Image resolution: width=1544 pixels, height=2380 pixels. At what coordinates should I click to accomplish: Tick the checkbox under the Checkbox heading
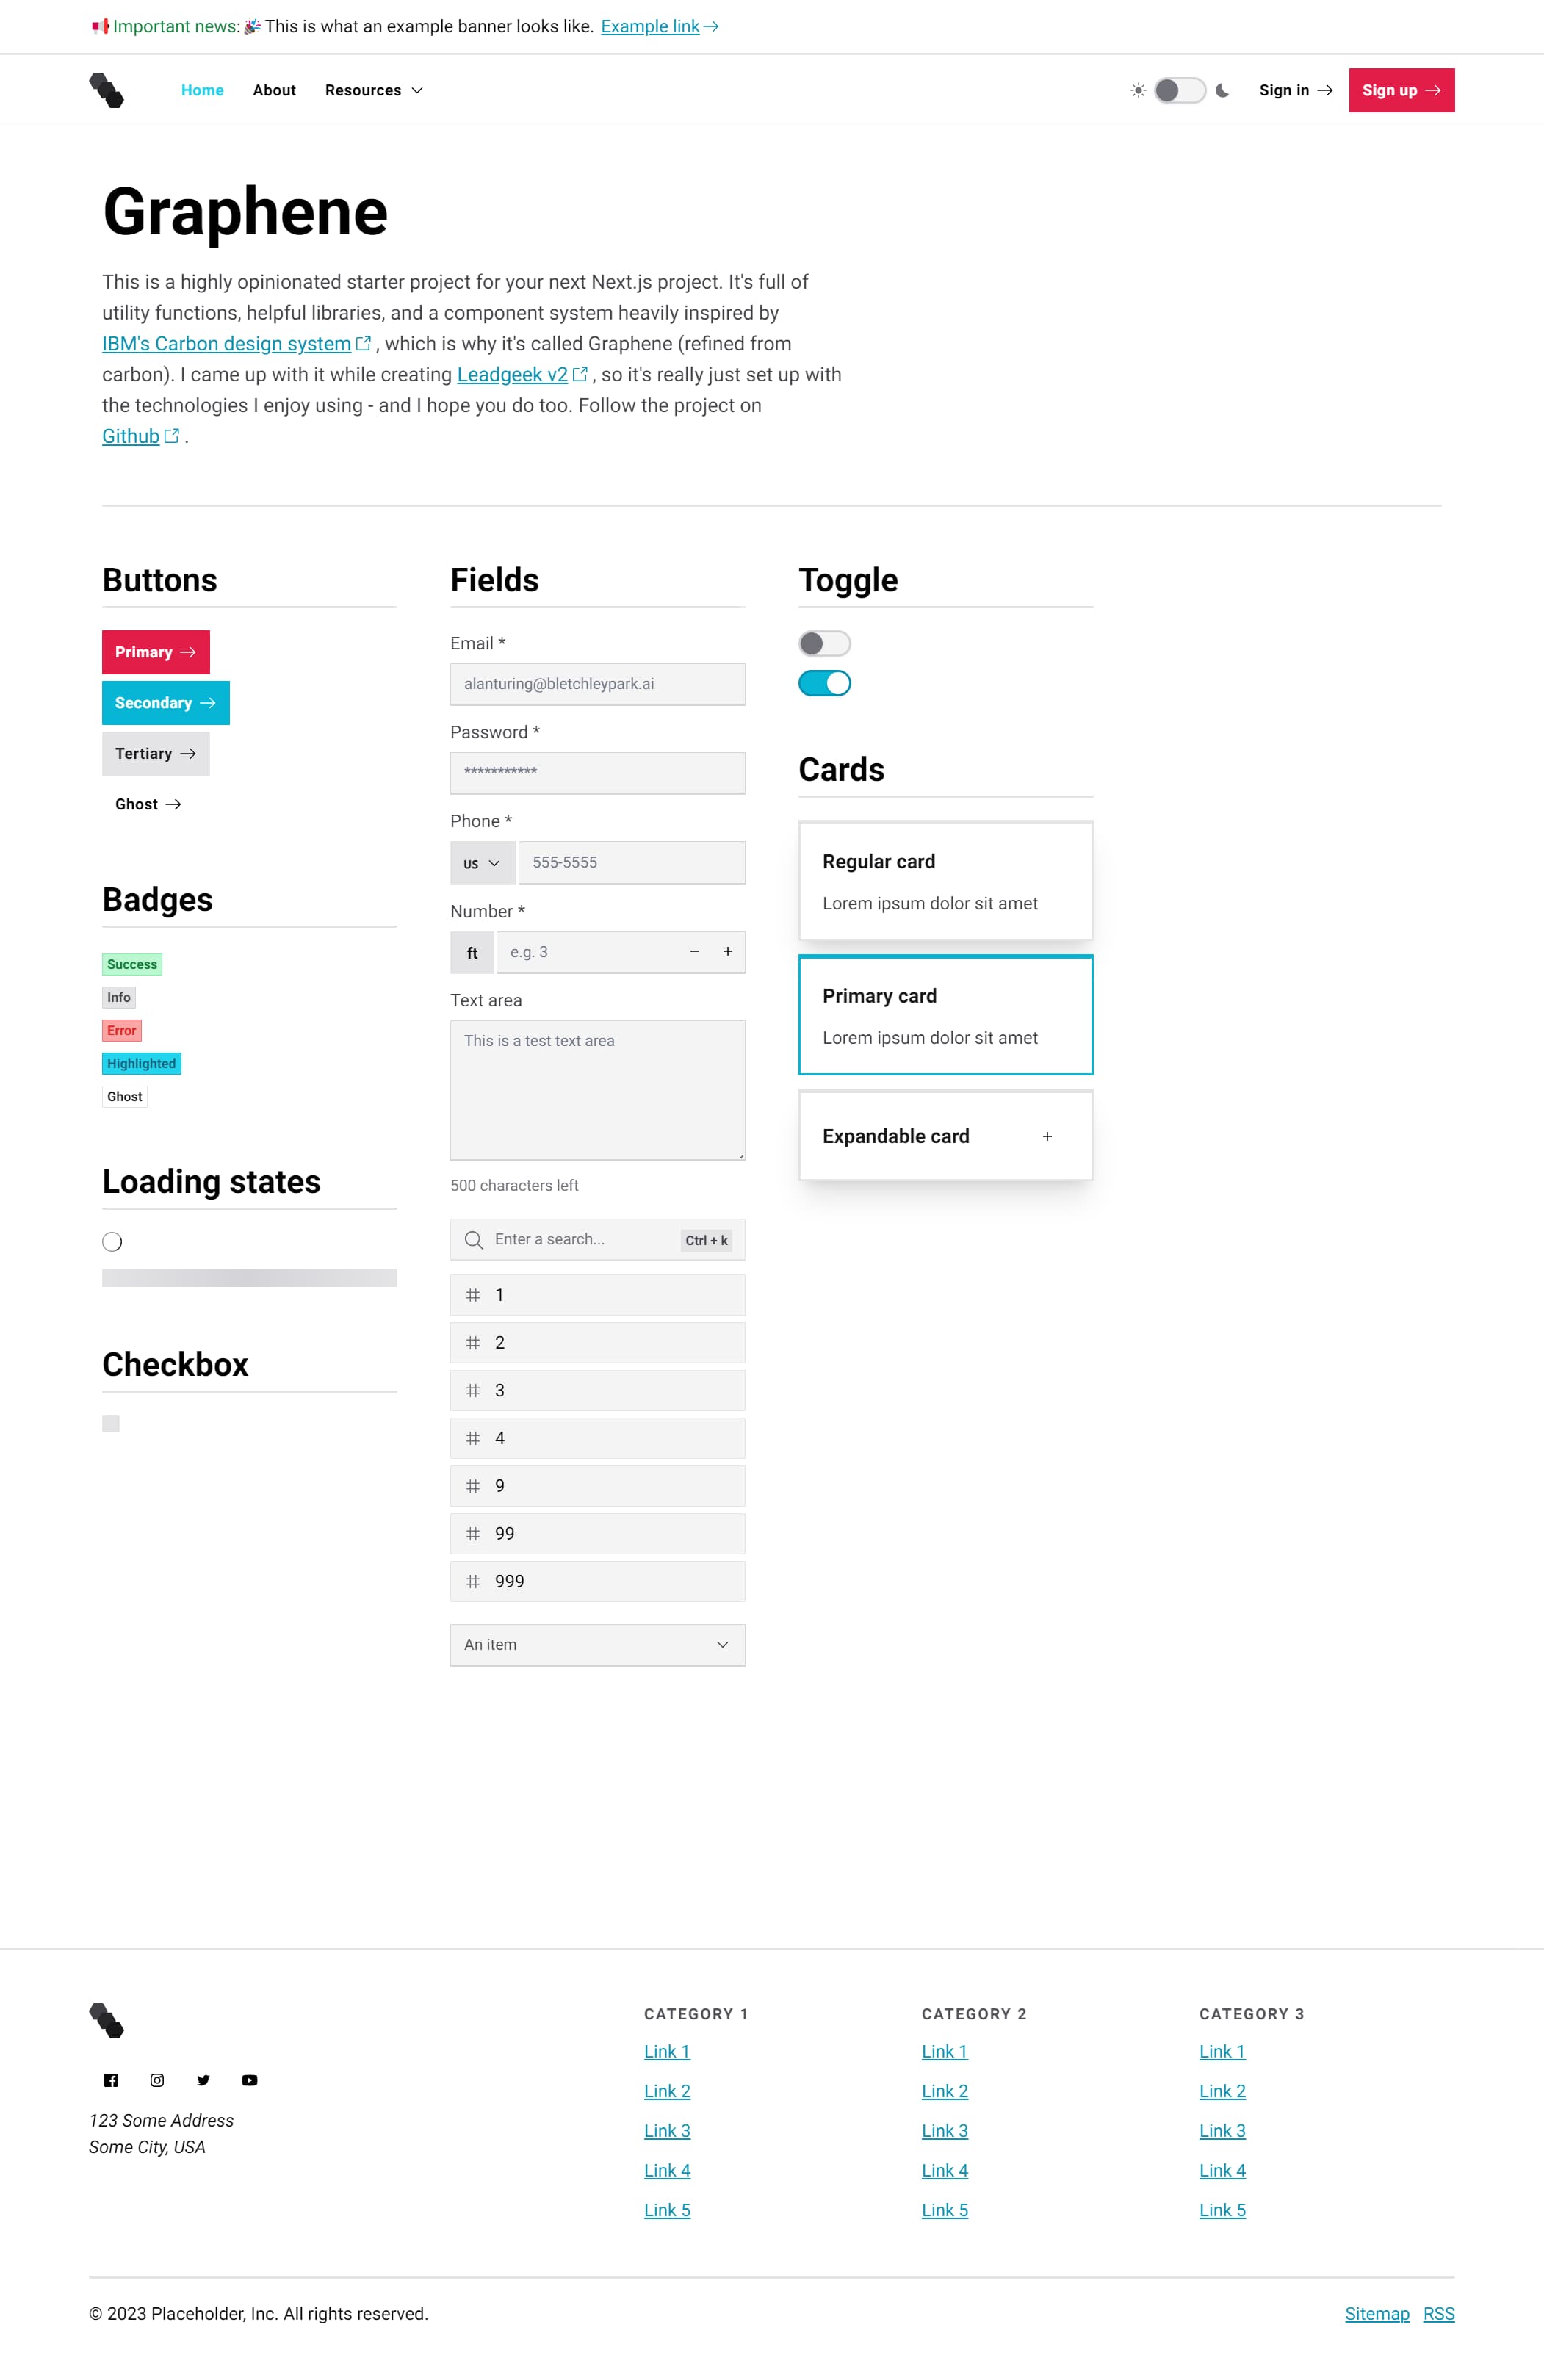(x=111, y=1423)
